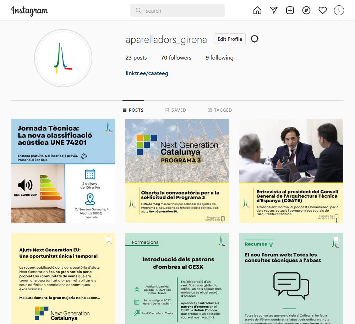Switch to the TAGGED tab
Viewport: 355px width, 324px height.
pos(220,110)
